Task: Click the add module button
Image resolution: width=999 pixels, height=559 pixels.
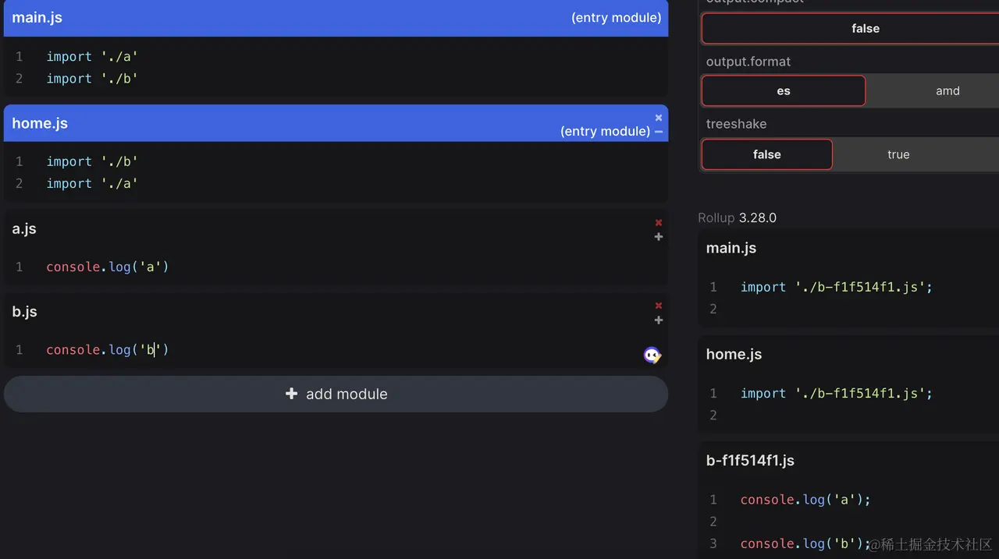Action: coord(336,394)
